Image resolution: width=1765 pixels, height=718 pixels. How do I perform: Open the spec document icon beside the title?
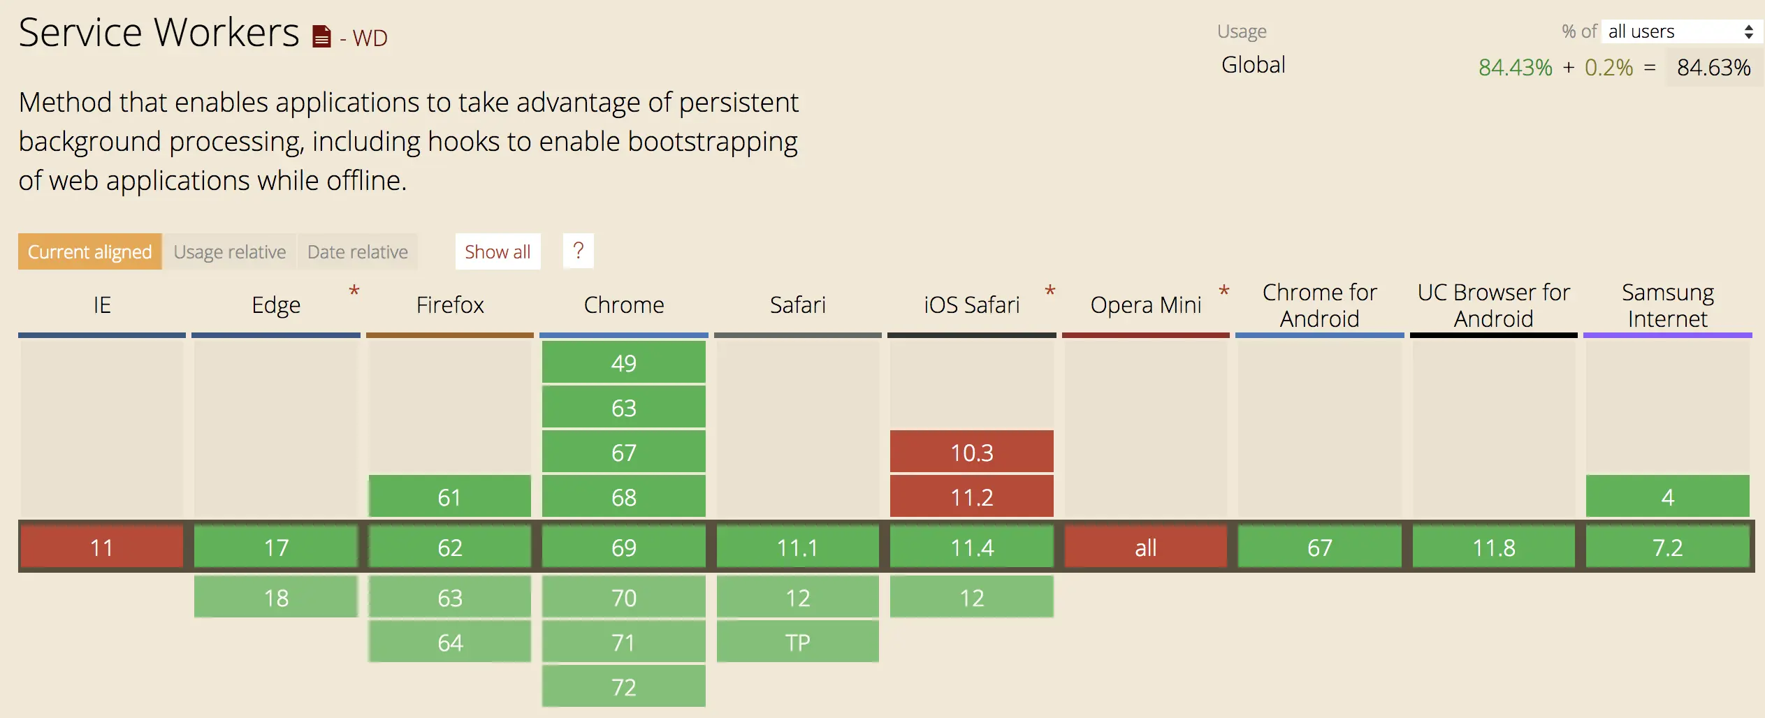[x=321, y=36]
